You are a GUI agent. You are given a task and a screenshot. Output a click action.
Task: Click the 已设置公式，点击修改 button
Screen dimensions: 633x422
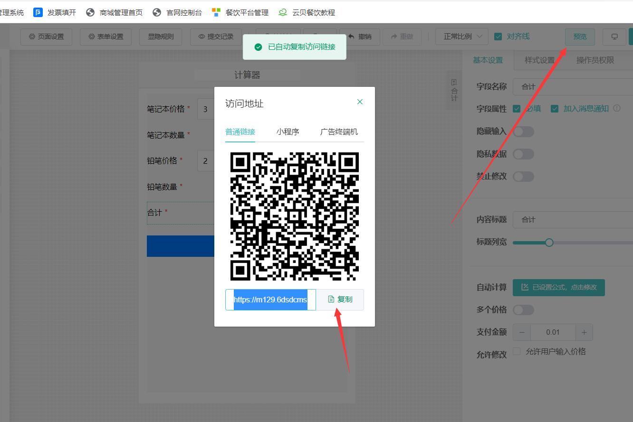[559, 287]
